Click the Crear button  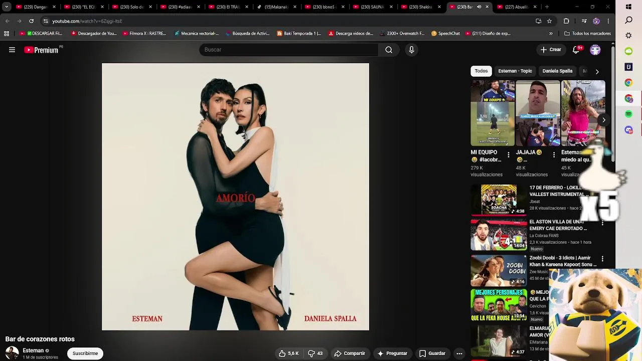[x=551, y=50]
